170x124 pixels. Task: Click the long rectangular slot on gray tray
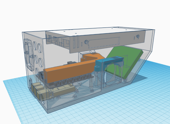coord(104,42)
